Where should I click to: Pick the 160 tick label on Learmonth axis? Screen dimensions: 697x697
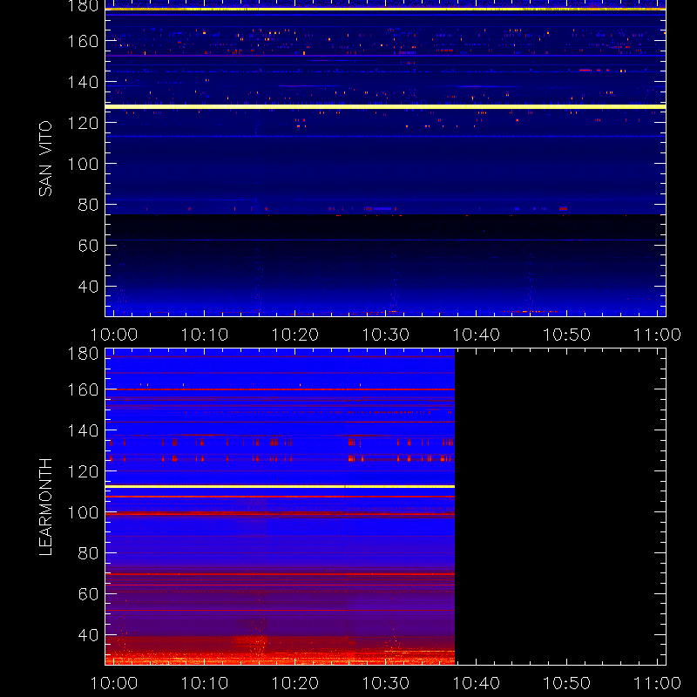pyautogui.click(x=83, y=389)
